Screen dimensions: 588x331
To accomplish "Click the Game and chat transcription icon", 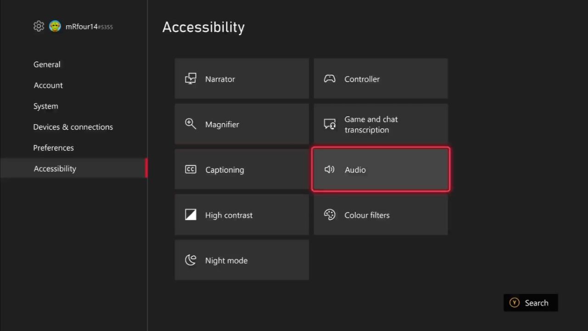I will [330, 124].
